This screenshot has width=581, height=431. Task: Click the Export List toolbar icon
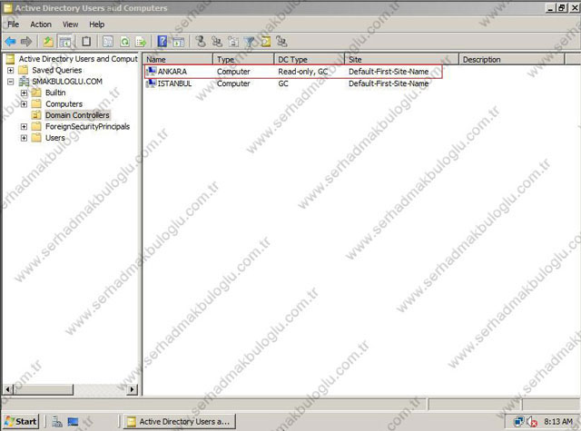[x=141, y=42]
